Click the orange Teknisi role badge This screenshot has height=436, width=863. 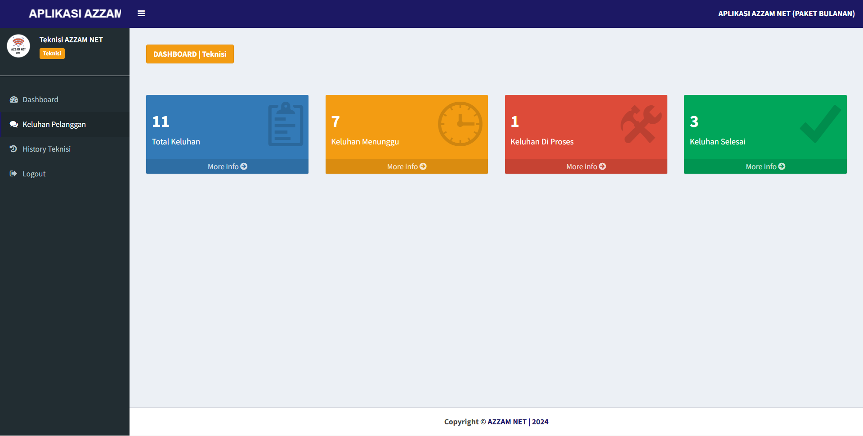[x=52, y=54]
